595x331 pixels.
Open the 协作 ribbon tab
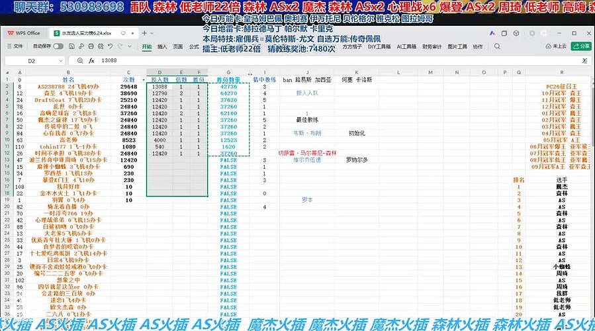pos(478,47)
